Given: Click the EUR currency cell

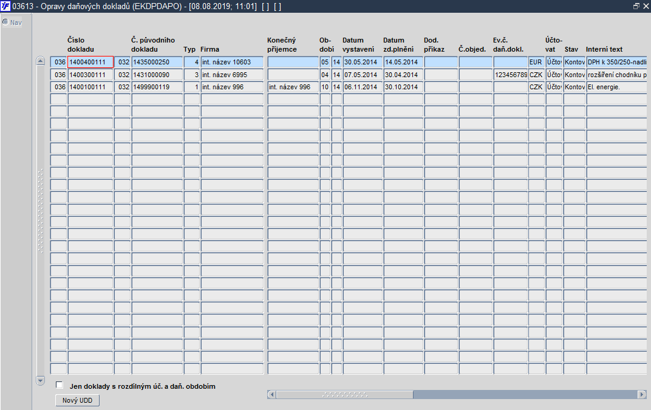Looking at the screenshot, I should click(x=536, y=63).
